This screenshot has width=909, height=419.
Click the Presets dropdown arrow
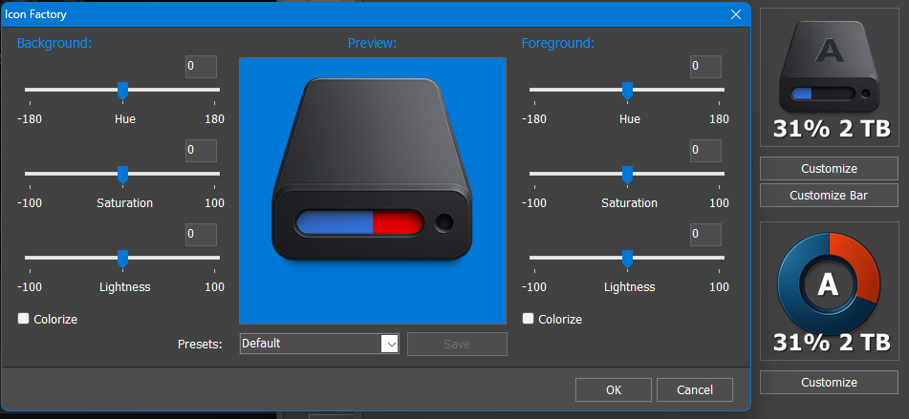pos(389,344)
